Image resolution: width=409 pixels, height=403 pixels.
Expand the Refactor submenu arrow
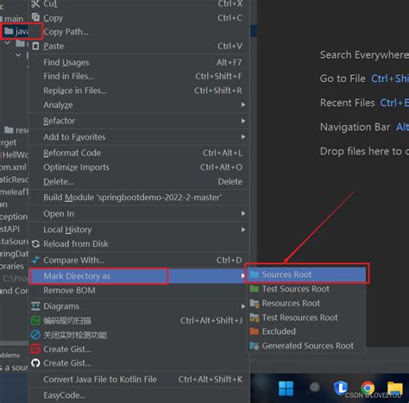click(x=243, y=121)
